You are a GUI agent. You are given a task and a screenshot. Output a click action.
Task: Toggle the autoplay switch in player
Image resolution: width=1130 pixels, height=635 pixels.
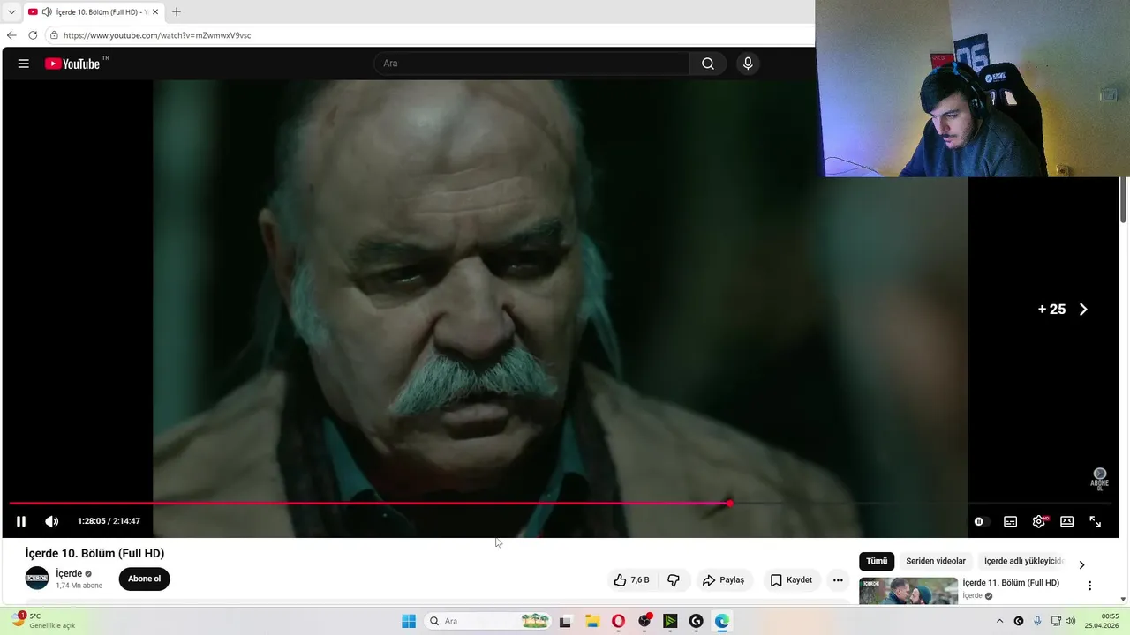click(980, 521)
